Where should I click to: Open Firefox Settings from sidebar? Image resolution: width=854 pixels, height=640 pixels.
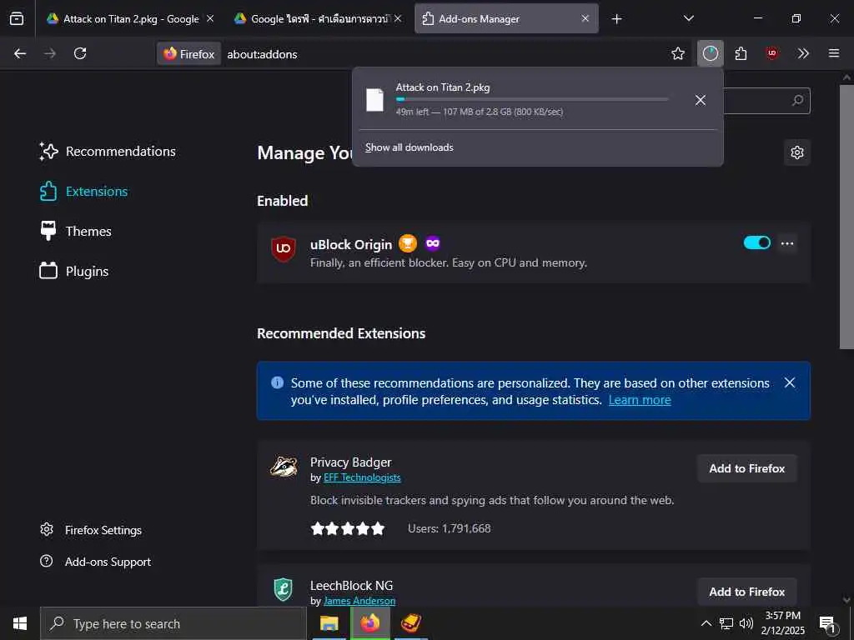coord(91,530)
